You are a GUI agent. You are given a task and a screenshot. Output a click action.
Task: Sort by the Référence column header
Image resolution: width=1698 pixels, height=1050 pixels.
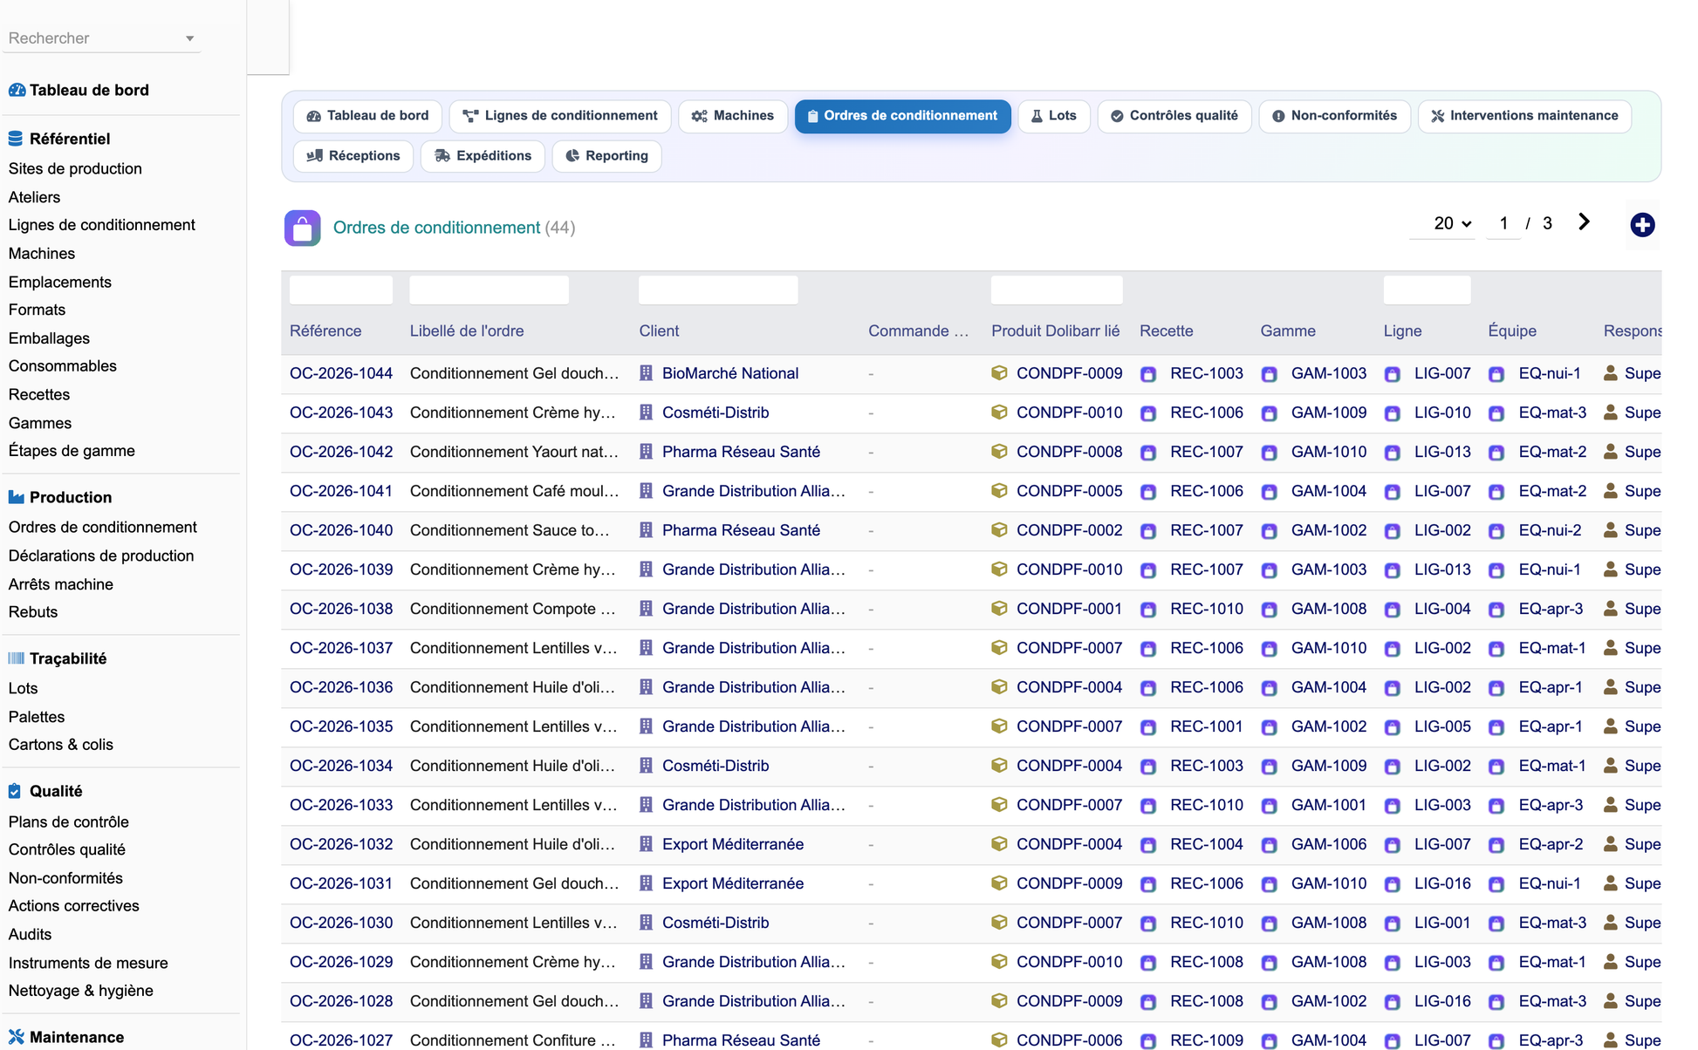click(x=325, y=331)
